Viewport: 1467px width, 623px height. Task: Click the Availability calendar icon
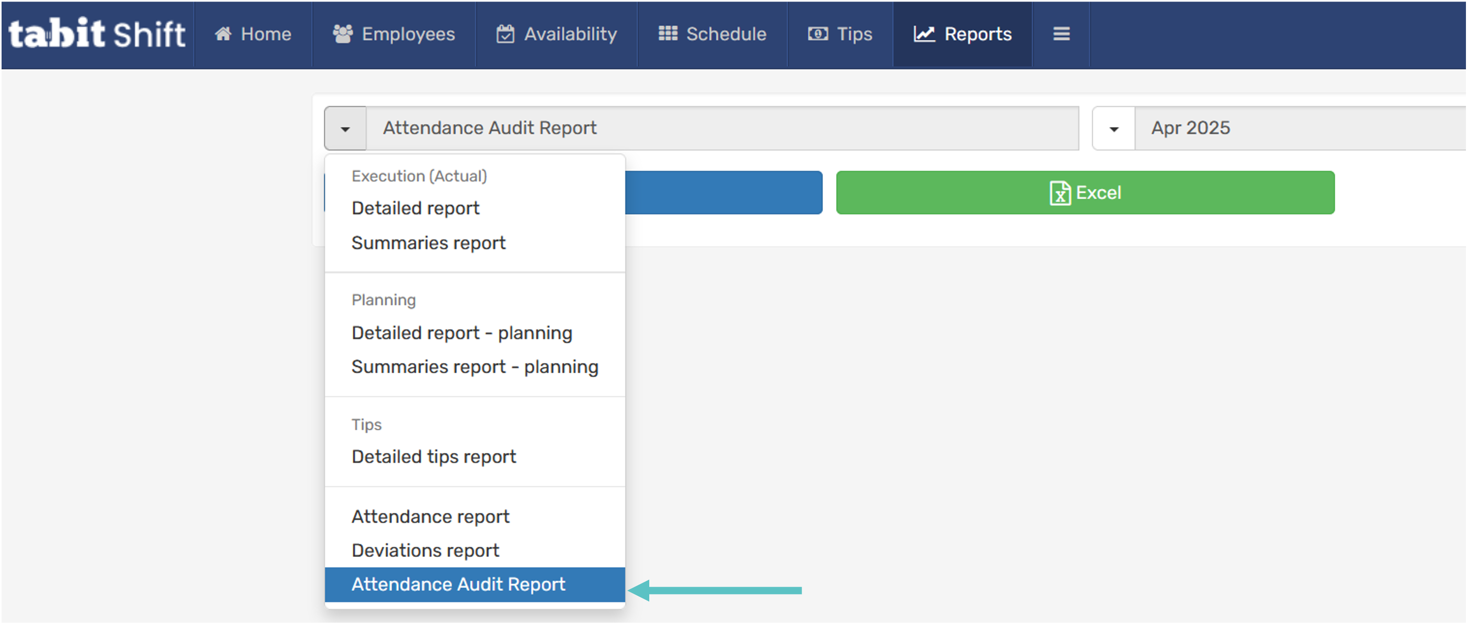(x=505, y=34)
